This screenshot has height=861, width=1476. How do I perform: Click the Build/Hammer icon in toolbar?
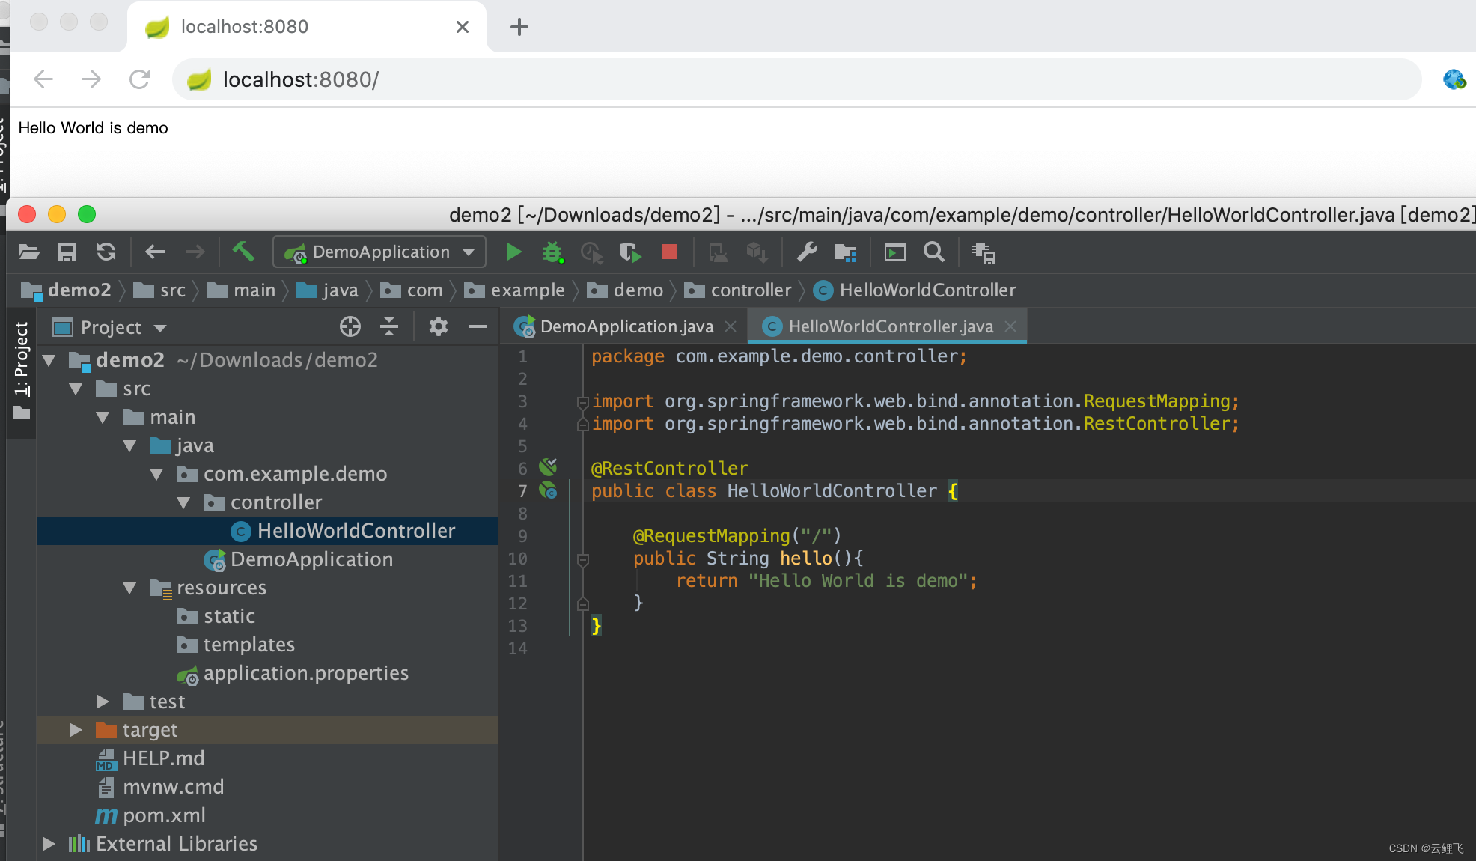click(x=243, y=252)
